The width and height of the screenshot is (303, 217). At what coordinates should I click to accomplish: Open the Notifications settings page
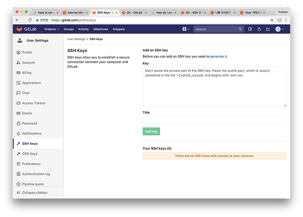(x=32, y=133)
